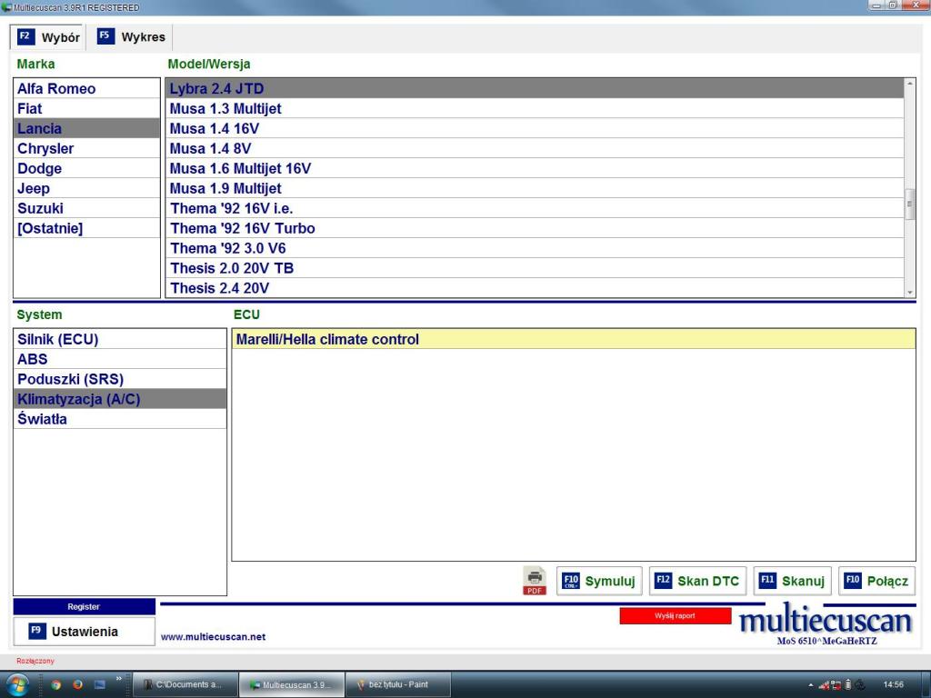Select Klimatyzacja (A/C) system
This screenshot has height=698, width=931.
pyautogui.click(x=120, y=399)
